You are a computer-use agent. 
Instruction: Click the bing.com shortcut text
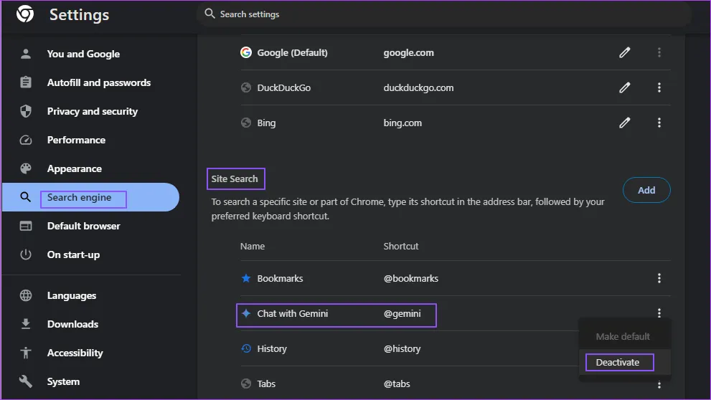click(x=402, y=123)
